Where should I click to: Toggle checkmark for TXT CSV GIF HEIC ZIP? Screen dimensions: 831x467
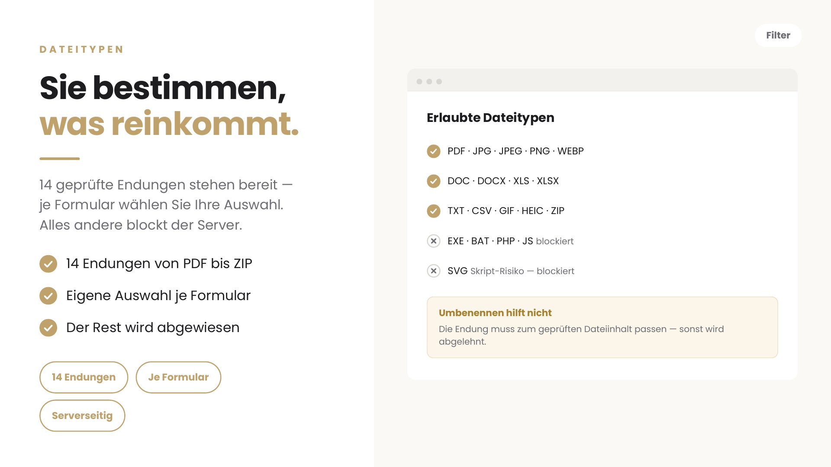[x=433, y=211]
